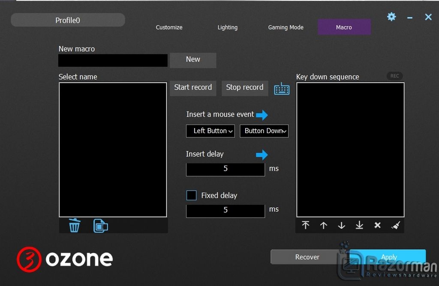Image resolution: width=439 pixels, height=286 pixels.
Task: Click the Ozone logo
Action: (65, 259)
